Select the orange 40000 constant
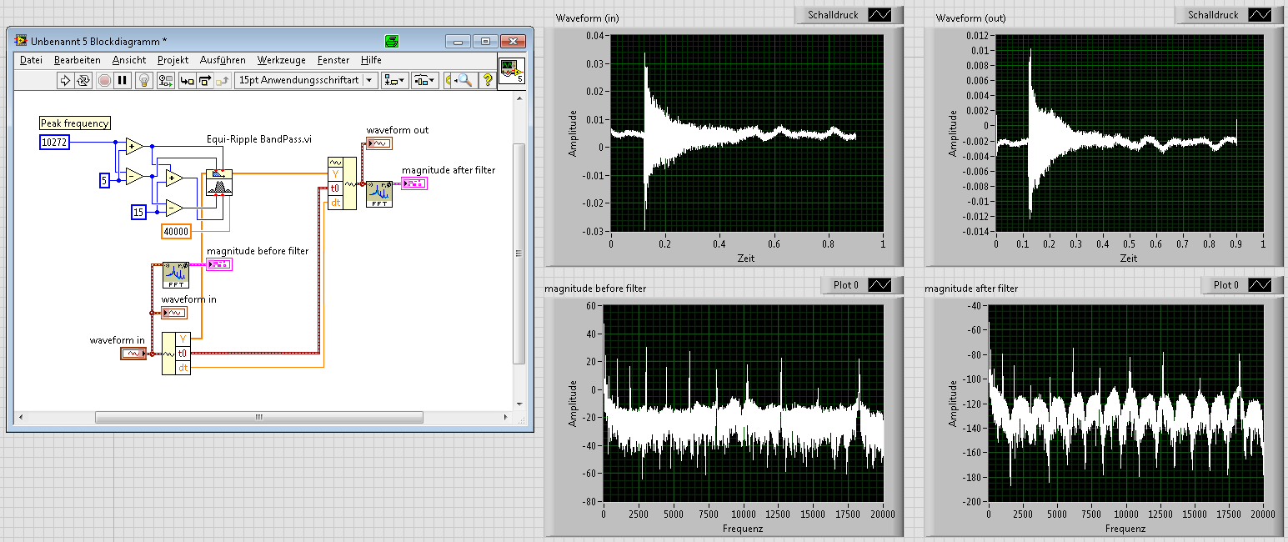 (176, 231)
